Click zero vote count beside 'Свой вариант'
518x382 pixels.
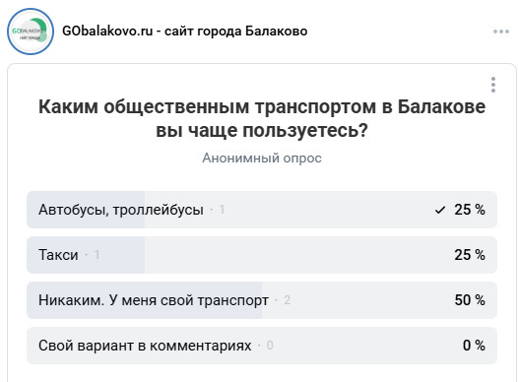[x=270, y=346]
